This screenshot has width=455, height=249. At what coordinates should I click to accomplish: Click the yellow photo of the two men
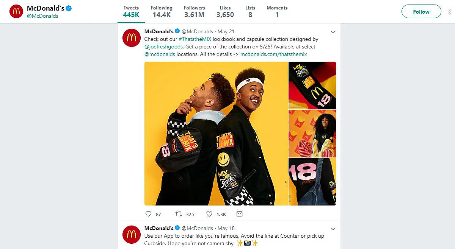coord(216,134)
